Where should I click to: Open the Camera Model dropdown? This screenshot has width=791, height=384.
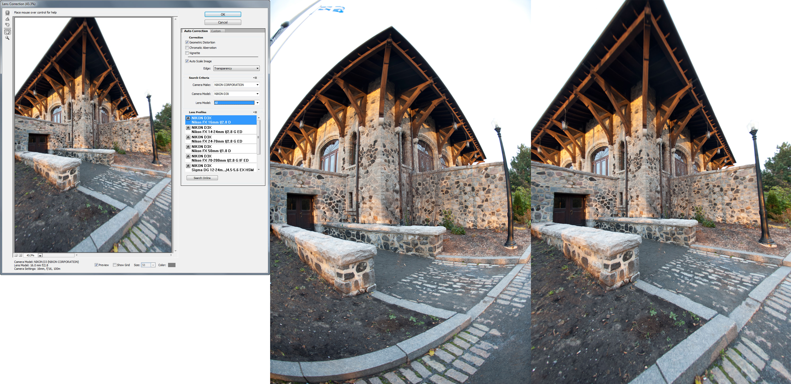point(236,94)
